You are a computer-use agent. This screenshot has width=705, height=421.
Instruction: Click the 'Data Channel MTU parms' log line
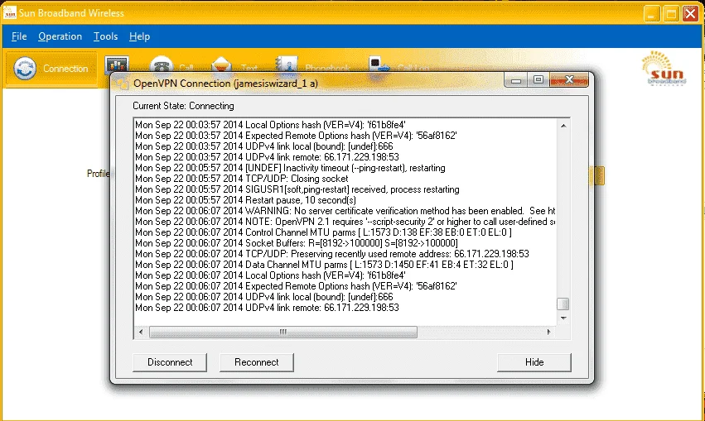pos(324,265)
